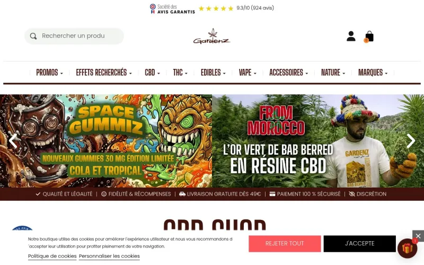Expand the EFFETS RECHERCHÉS dropdown
Screen dimensions: 424x265
pyautogui.click(x=104, y=73)
